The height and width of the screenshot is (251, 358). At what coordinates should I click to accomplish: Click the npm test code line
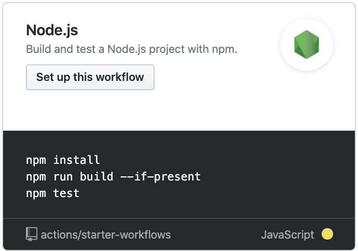52,193
